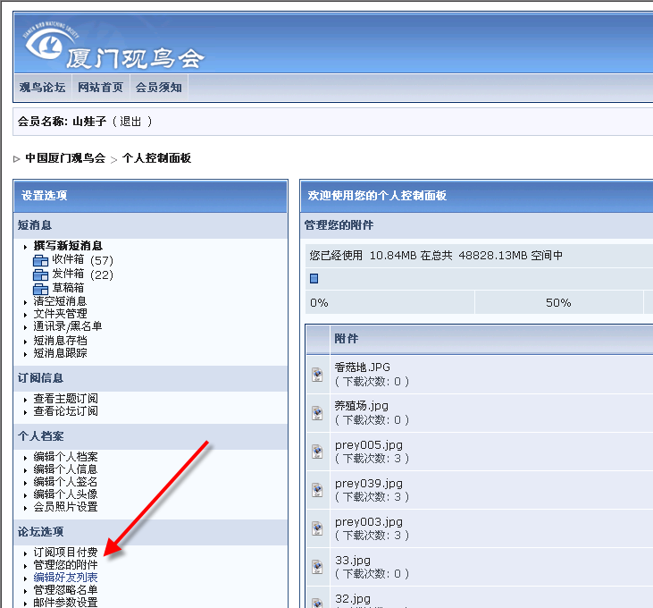653x608 pixels.
Task: Open the 观鸟论坛 navigation tab
Action: [x=43, y=87]
